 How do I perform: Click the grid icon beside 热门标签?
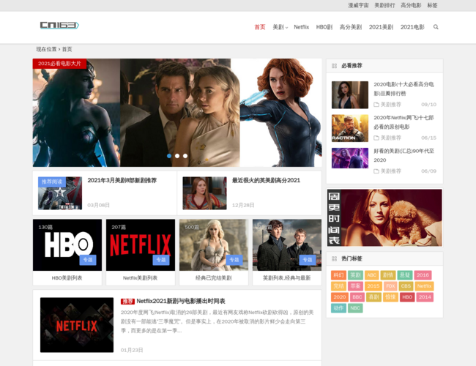point(335,258)
